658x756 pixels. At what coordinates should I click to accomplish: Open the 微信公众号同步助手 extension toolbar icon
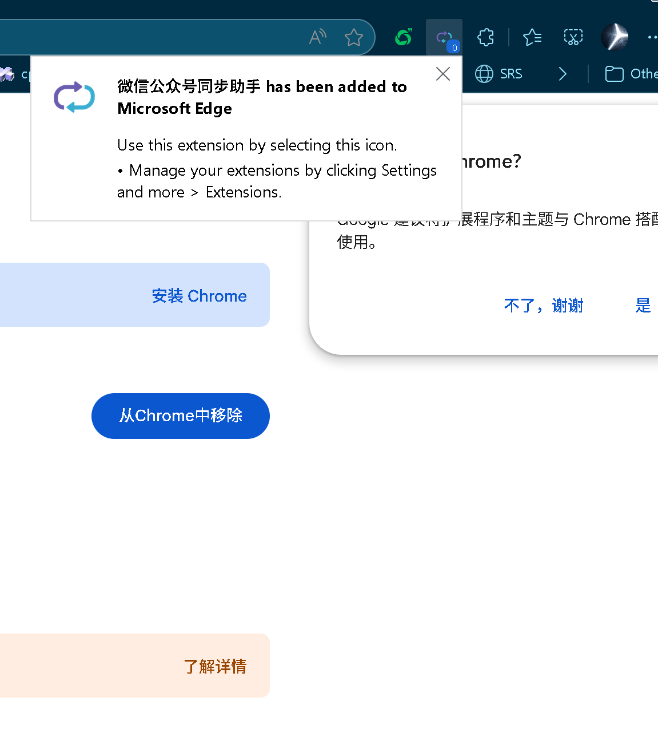coord(444,38)
